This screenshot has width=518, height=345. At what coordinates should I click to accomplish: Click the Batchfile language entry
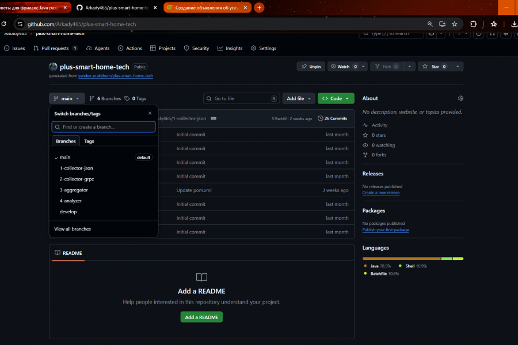click(x=381, y=273)
